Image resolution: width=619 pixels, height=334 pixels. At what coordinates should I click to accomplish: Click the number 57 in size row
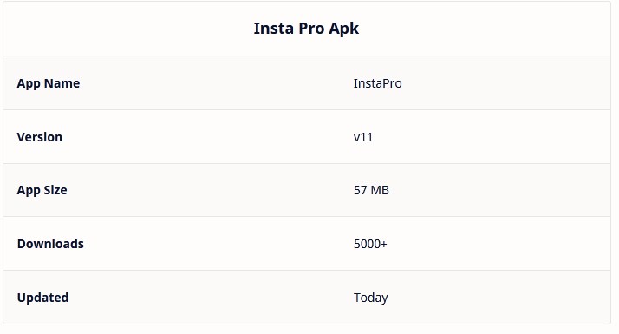pyautogui.click(x=361, y=190)
